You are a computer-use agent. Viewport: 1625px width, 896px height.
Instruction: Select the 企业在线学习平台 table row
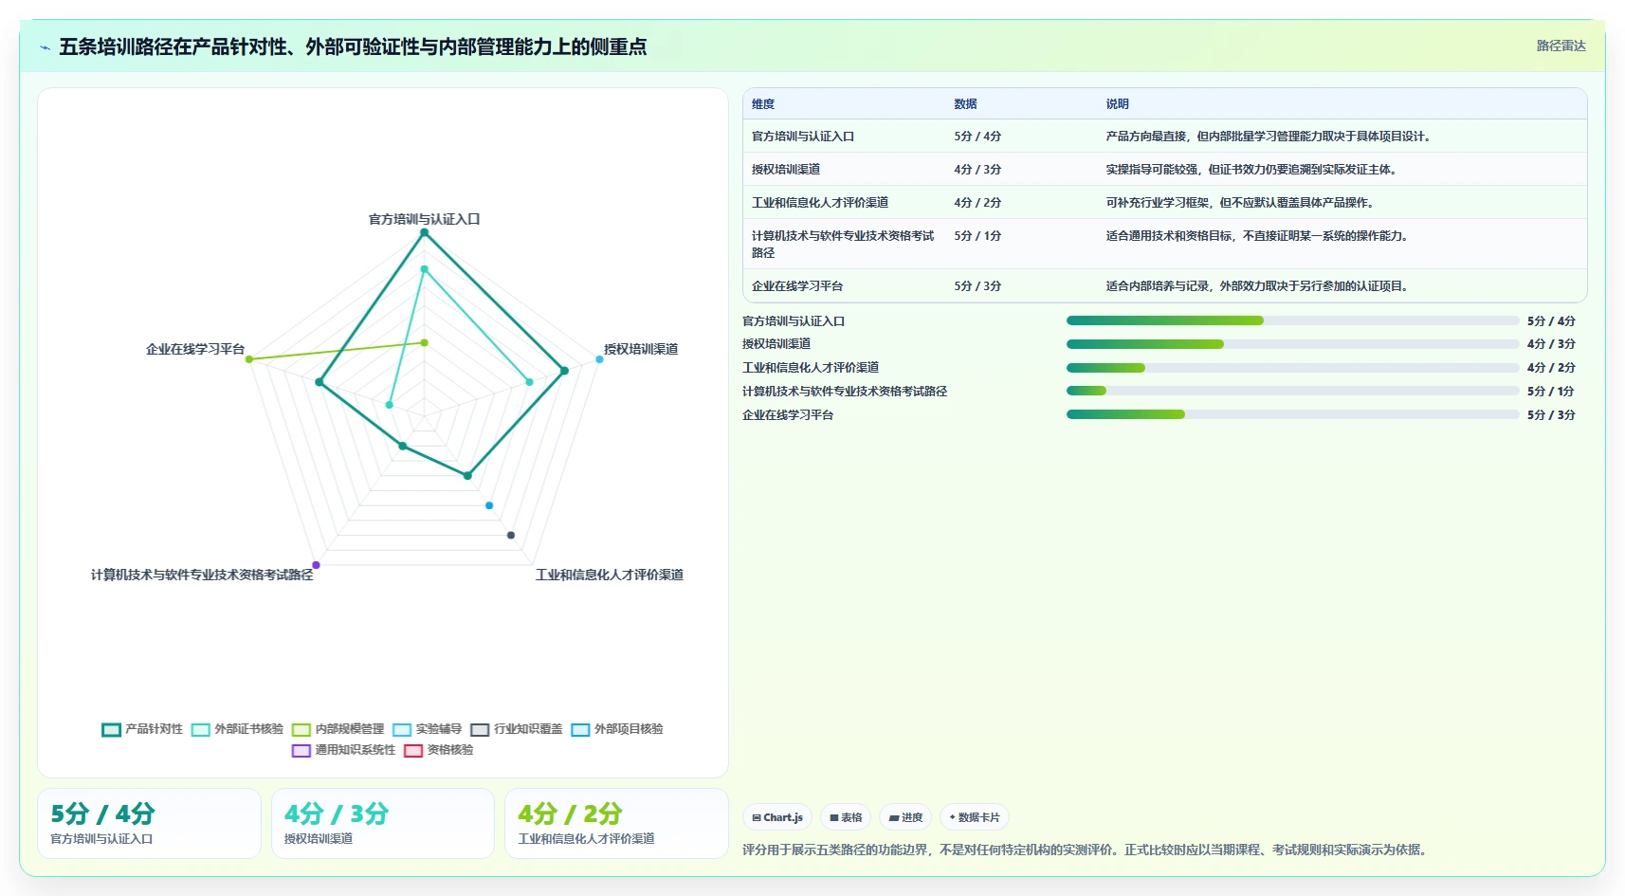pyautogui.click(x=1164, y=286)
